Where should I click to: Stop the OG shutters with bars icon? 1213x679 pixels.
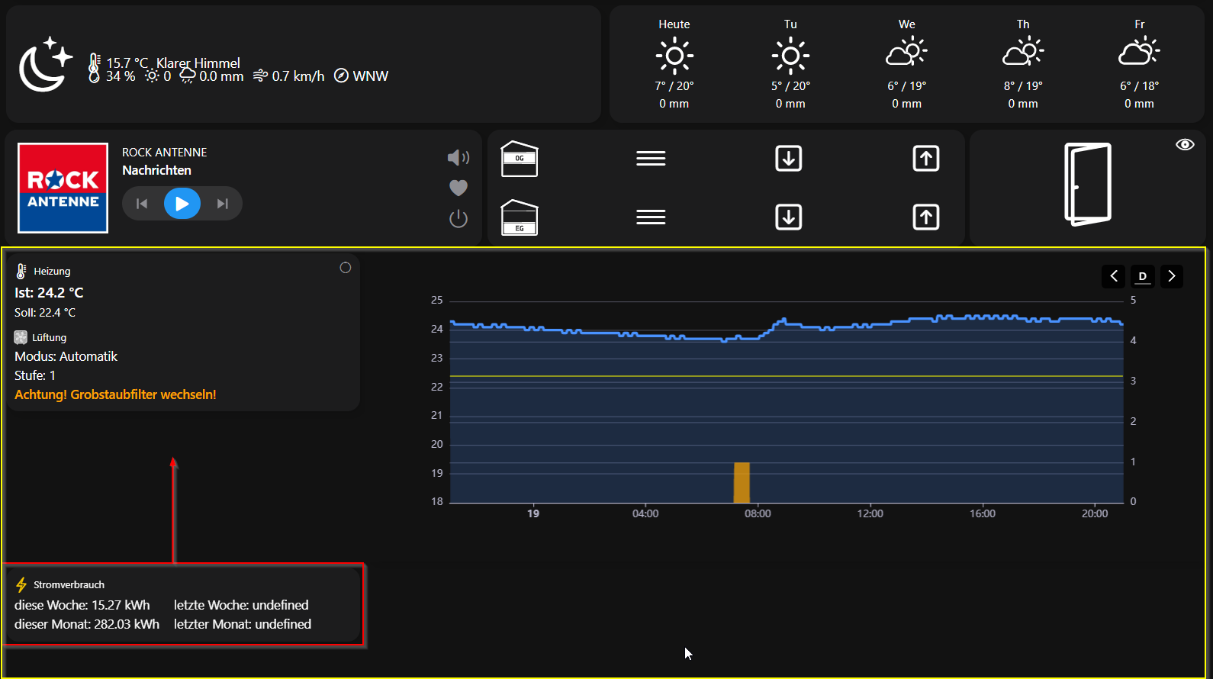coord(651,159)
